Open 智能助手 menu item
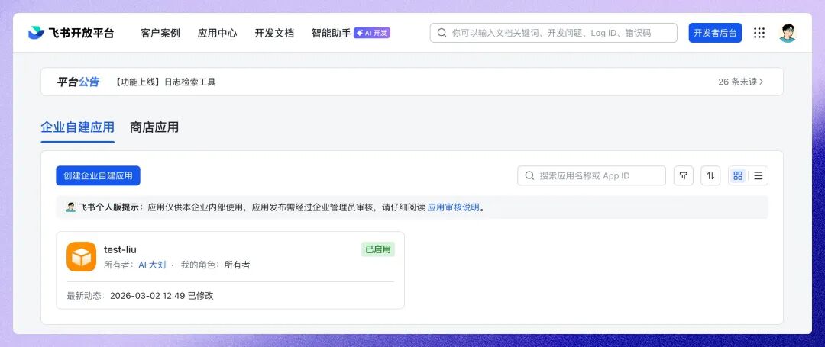 point(331,33)
